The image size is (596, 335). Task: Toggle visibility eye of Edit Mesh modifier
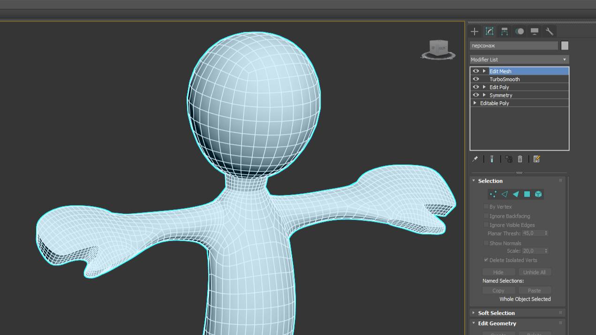pyautogui.click(x=476, y=71)
